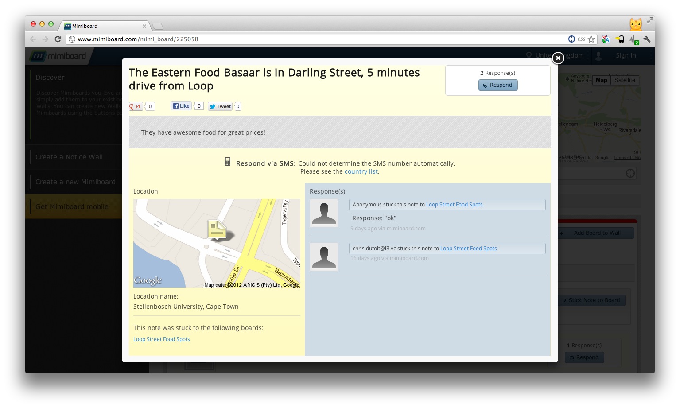Click the Like count bubble showing 0
Screen dimensions: 680x408
[x=199, y=106]
